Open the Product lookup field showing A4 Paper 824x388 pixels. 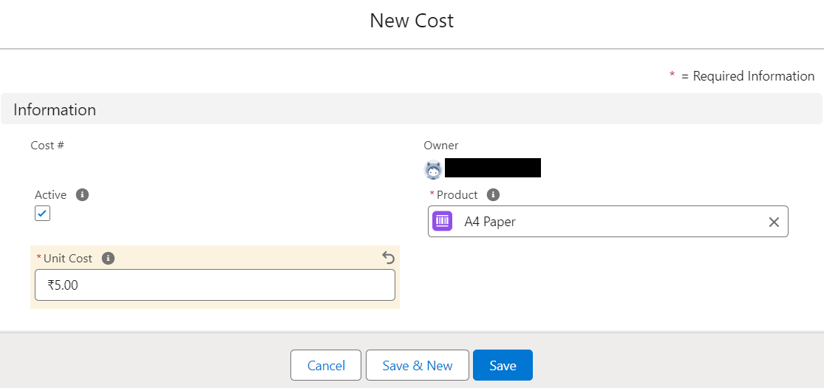(x=606, y=222)
